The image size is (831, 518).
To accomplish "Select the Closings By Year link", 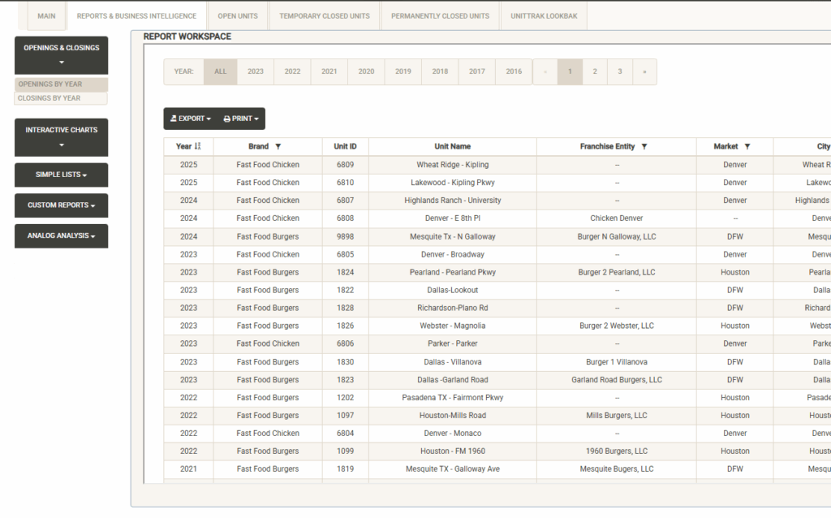I will [x=50, y=98].
